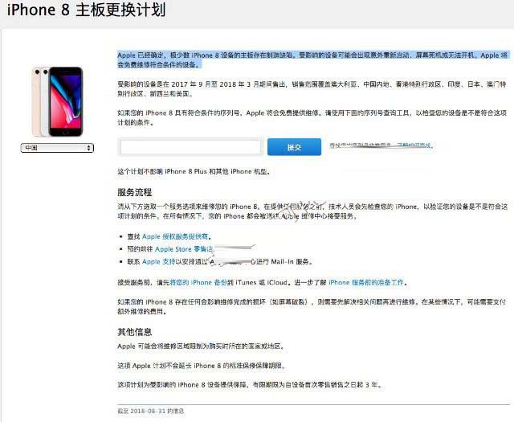Click the 服务流程 section heading
The image size is (514, 422).
coord(135,192)
